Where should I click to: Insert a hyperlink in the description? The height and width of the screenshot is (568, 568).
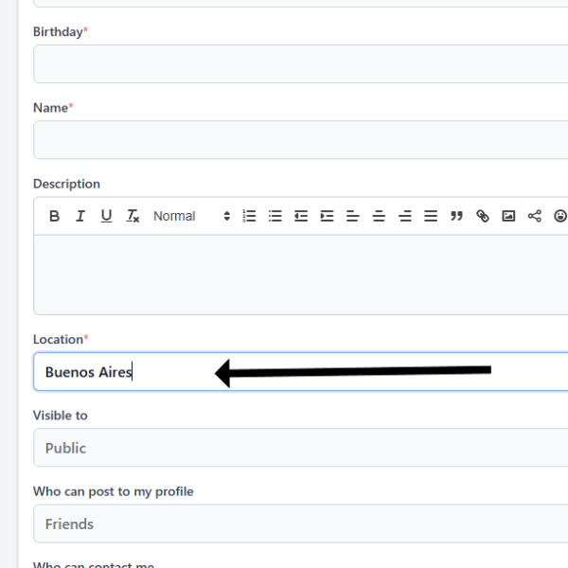[483, 216]
